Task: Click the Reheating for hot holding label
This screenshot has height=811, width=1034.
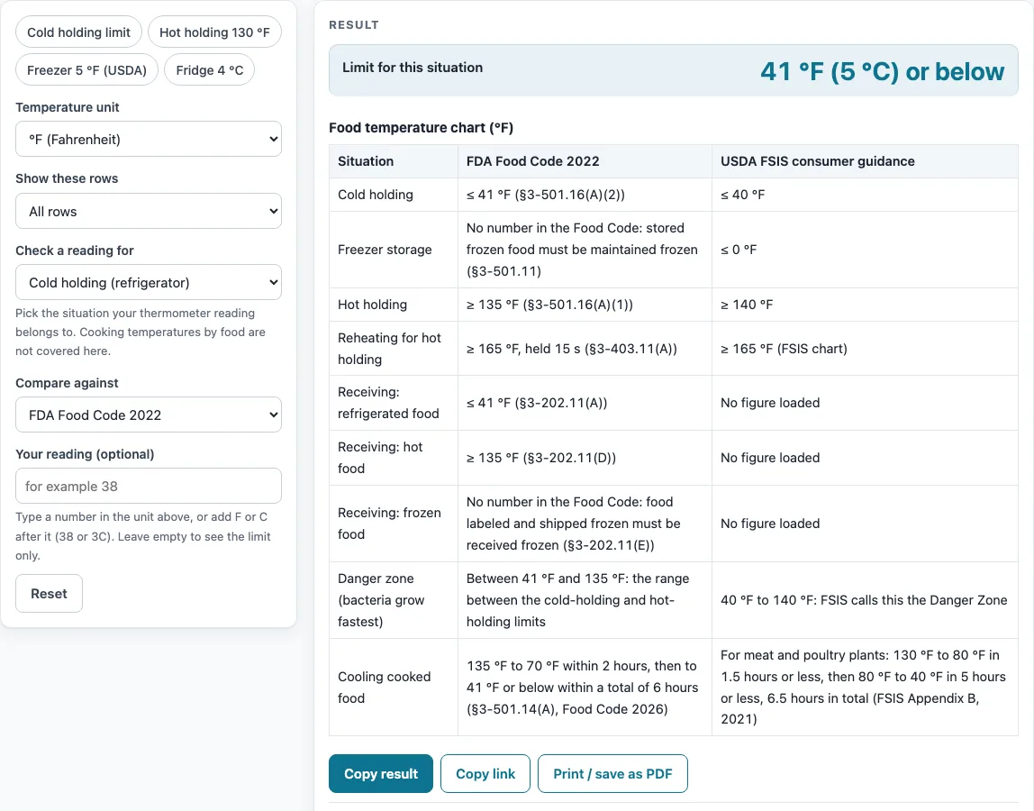Action: point(394,349)
